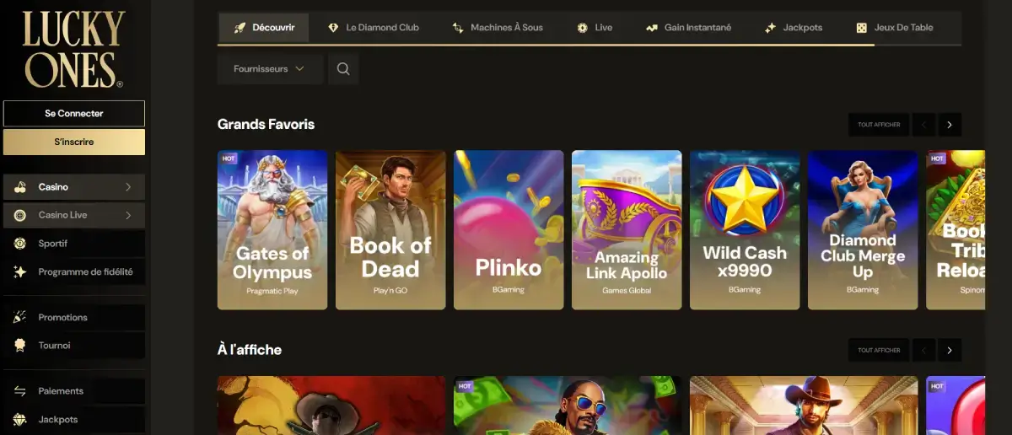Click the Promotions party popper icon
The width and height of the screenshot is (1012, 435).
[20, 318]
